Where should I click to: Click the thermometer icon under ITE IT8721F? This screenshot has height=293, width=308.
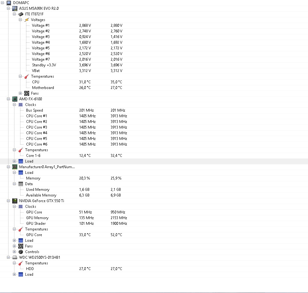[26, 76]
